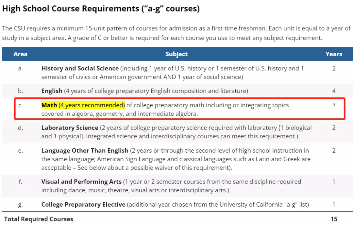Click the CSU minimum 15-unit intro paragraph
353x225 pixels.
click(x=176, y=33)
